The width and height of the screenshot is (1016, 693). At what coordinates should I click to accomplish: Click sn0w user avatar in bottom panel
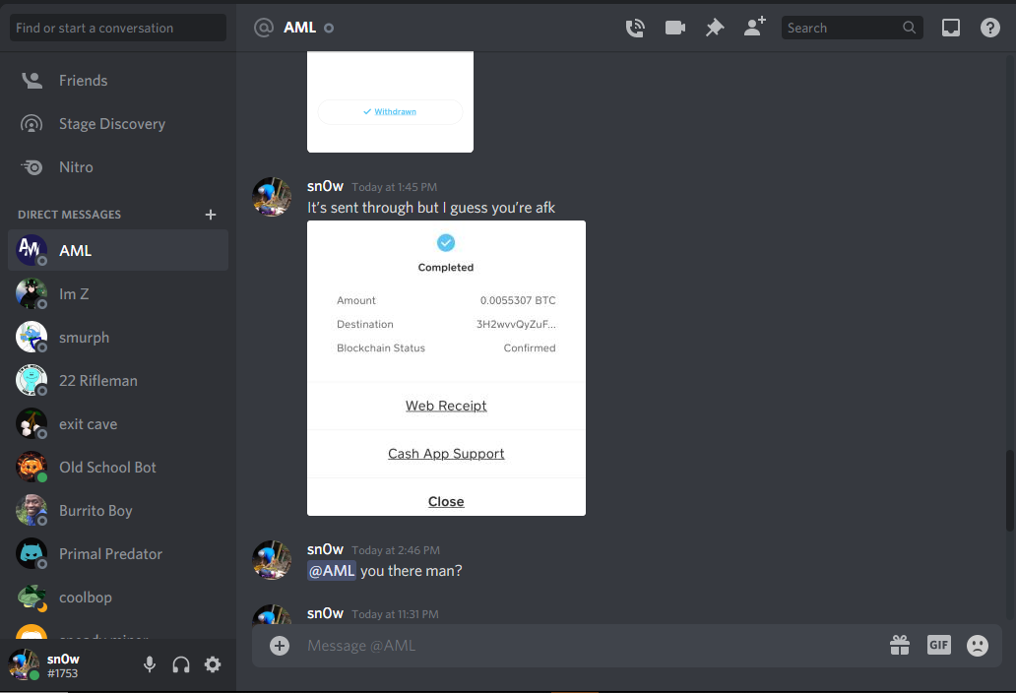pos(24,664)
